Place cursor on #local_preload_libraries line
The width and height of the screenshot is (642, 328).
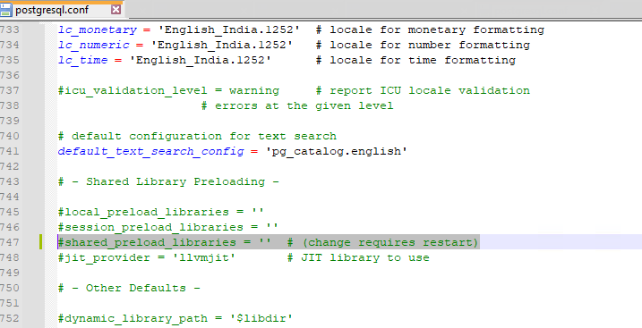click(161, 212)
